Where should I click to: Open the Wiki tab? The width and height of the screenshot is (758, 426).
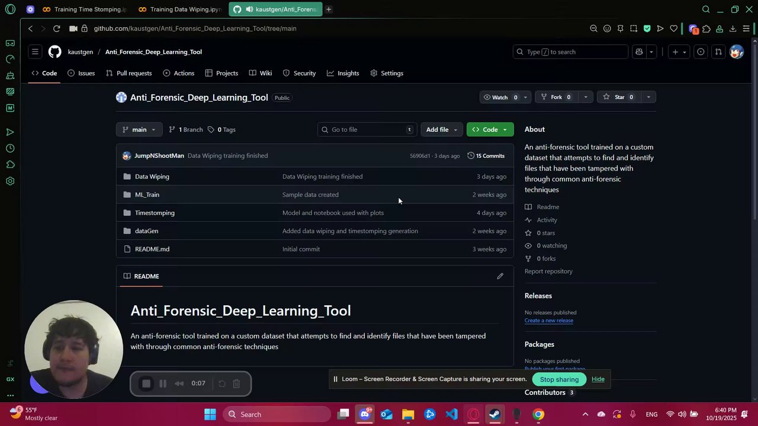coord(261,73)
